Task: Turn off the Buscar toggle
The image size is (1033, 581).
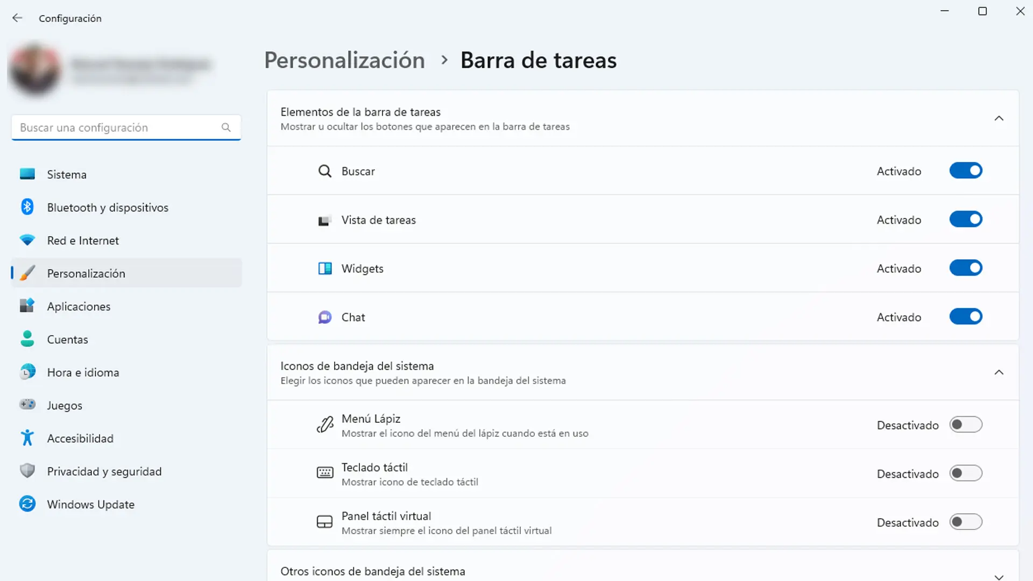Action: point(965,171)
